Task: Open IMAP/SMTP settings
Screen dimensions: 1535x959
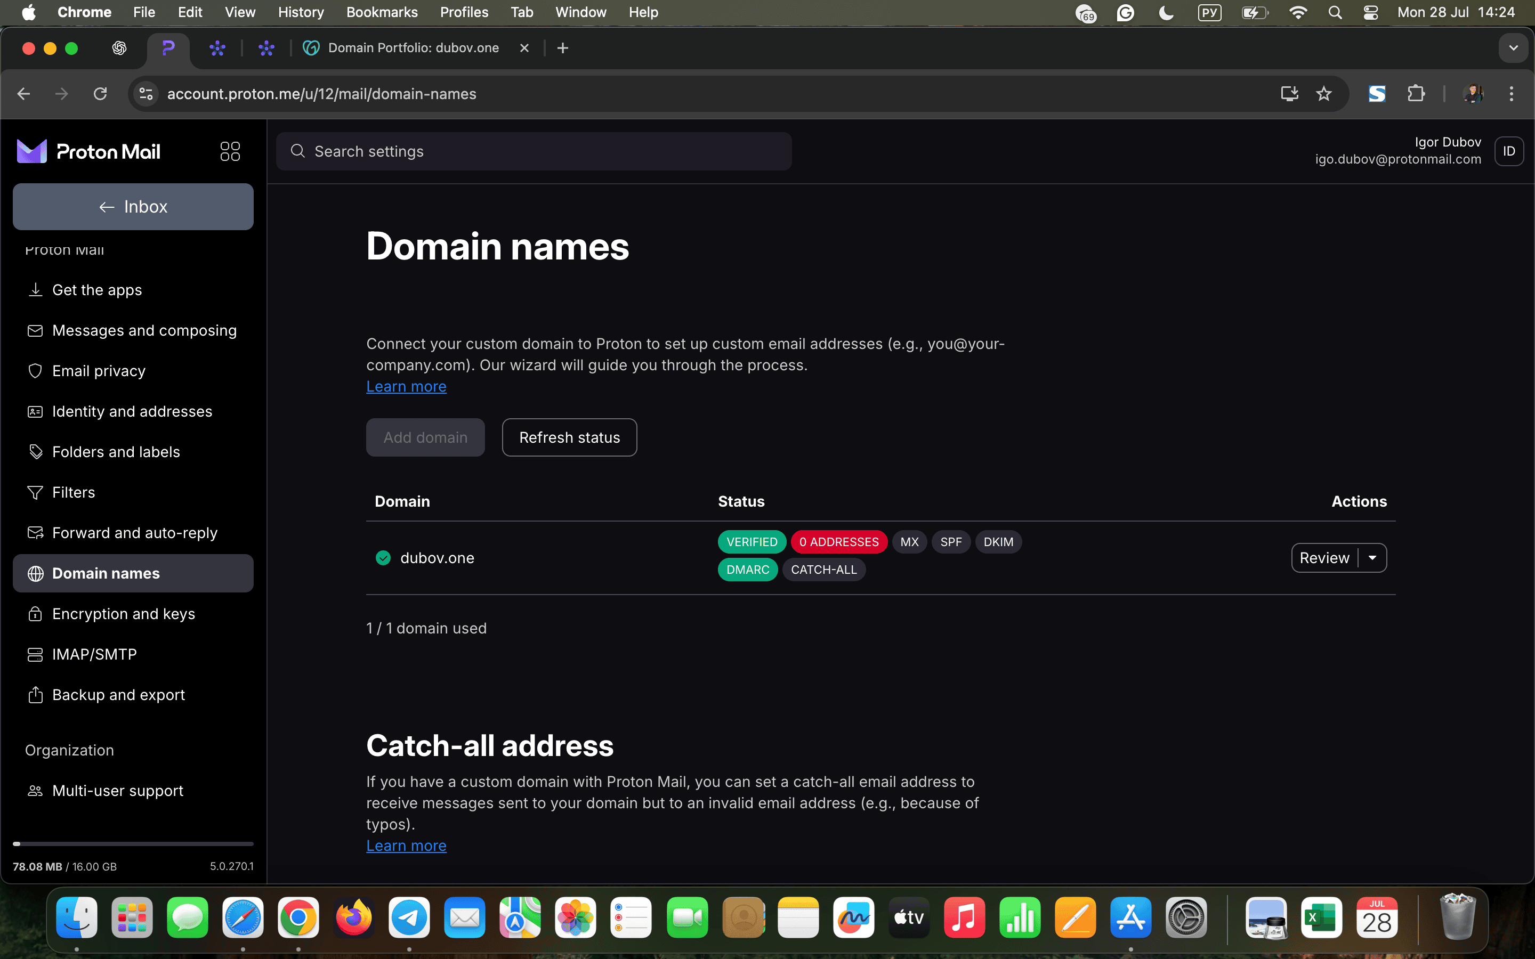Action: click(133, 655)
